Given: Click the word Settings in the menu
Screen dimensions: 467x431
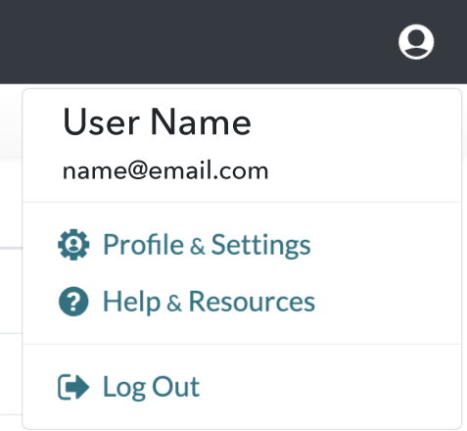Looking at the screenshot, I should pos(260,245).
